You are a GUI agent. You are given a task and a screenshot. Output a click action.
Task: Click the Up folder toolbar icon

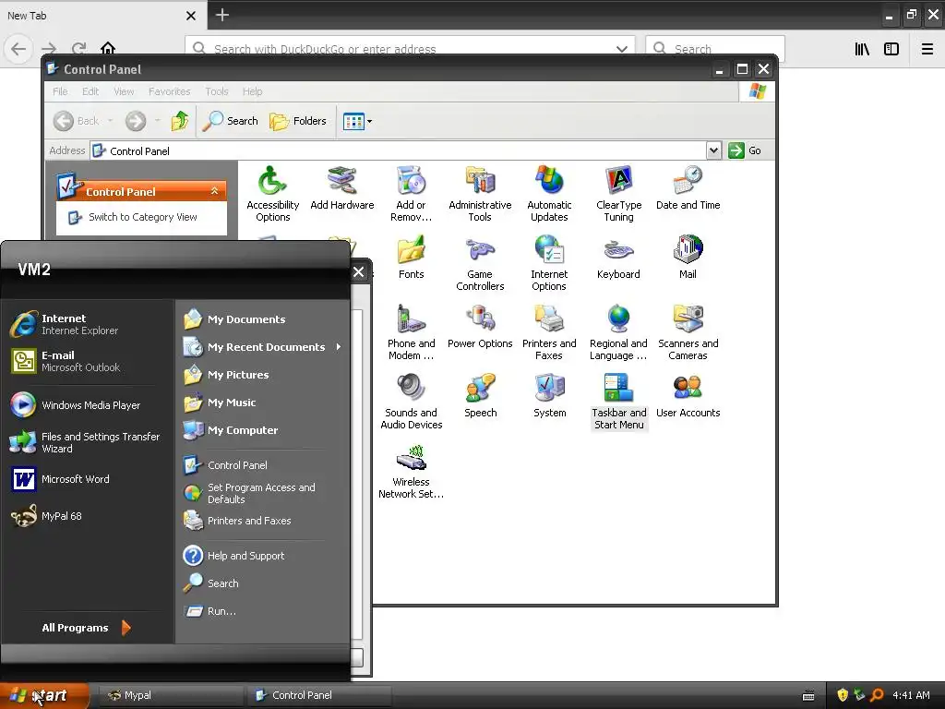[180, 121]
